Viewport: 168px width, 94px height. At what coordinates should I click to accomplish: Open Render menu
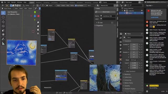tap(13, 2)
